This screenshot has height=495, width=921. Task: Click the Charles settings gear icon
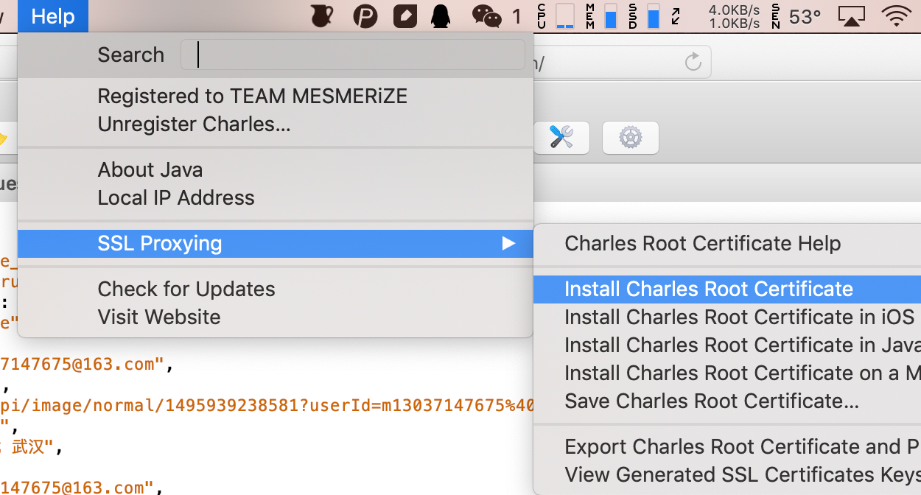[631, 137]
